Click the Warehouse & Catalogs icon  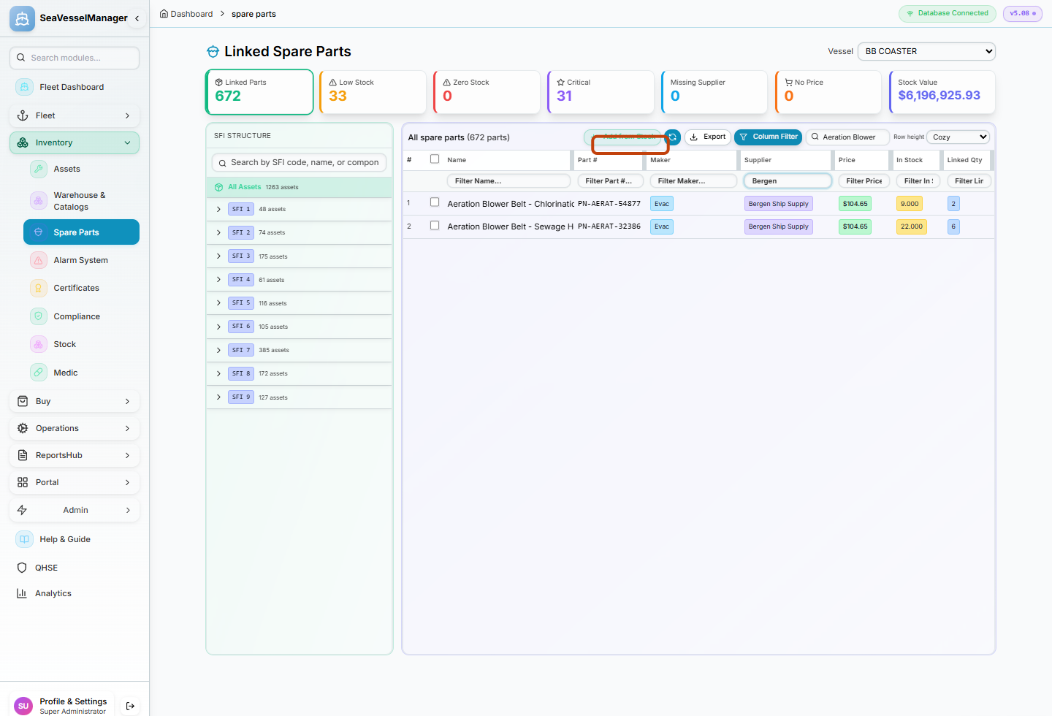[x=39, y=200]
